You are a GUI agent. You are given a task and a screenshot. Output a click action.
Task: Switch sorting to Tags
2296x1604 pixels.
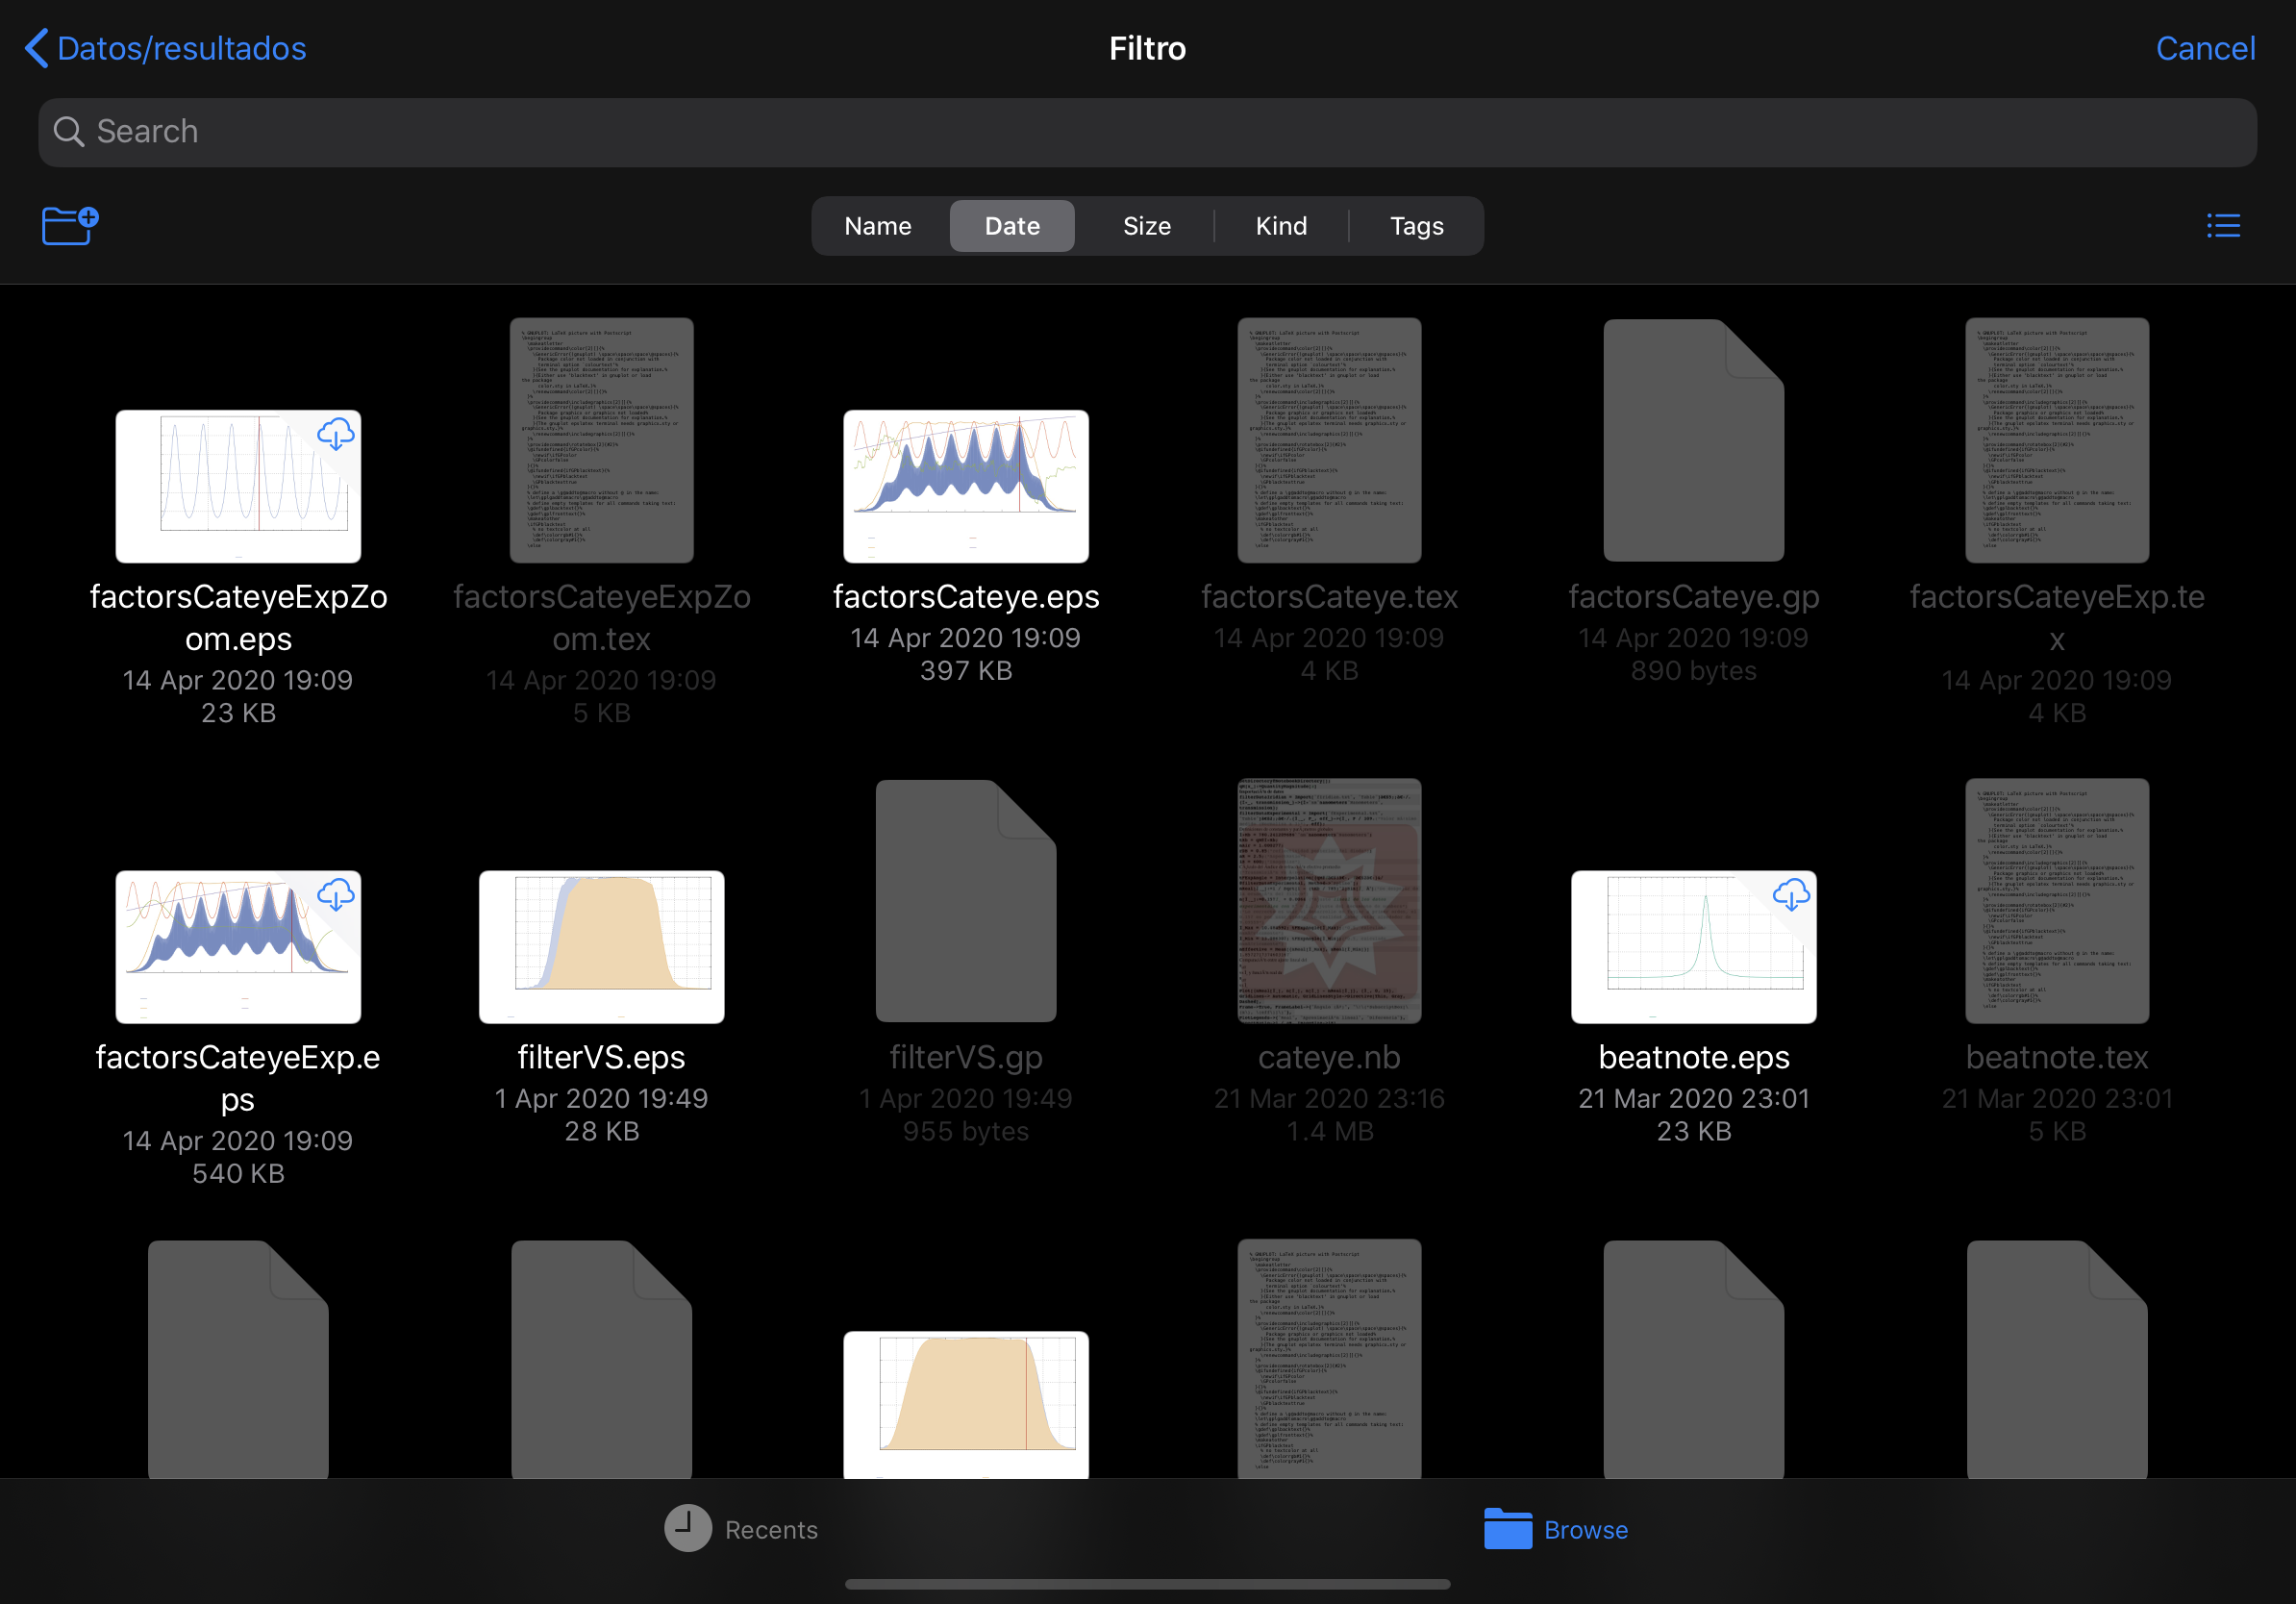tap(1417, 226)
